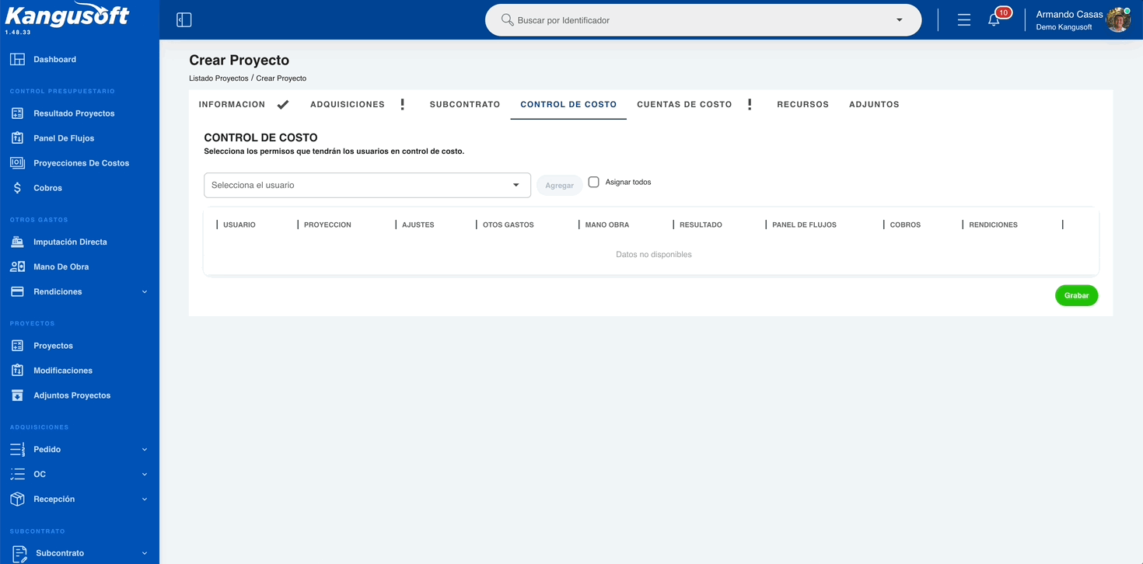
Task: Click the RENDICIONES column header
Action: [x=993, y=225]
